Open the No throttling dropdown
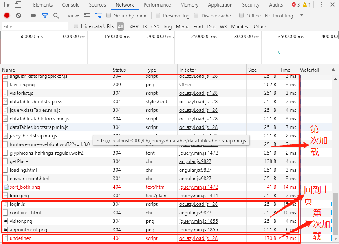 point(284,16)
